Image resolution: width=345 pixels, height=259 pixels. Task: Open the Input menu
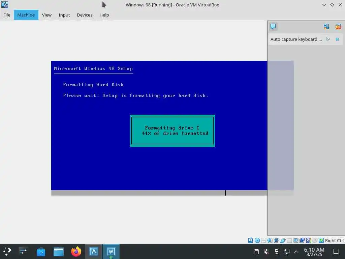(x=64, y=15)
